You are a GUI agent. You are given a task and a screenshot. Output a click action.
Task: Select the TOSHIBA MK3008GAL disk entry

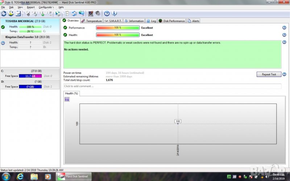(x=25, y=21)
